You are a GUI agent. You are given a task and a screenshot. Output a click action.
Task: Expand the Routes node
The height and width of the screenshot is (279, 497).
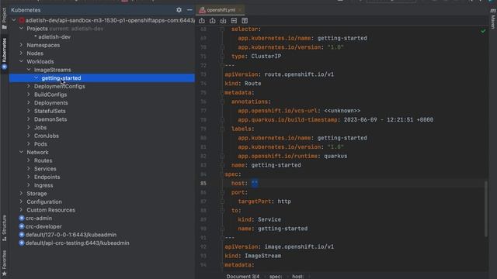coord(29,160)
